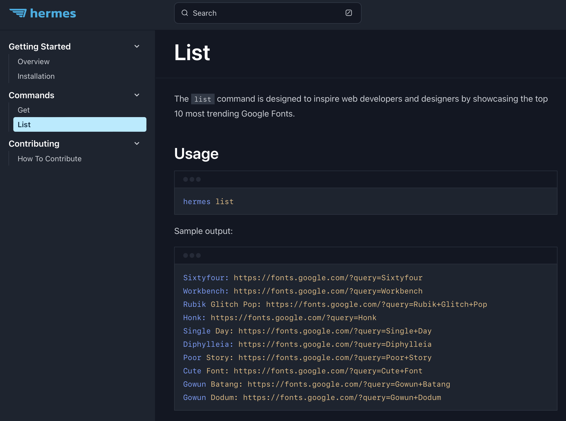Click the Contributing section heading
Screen dimensions: 566x421
click(x=34, y=144)
